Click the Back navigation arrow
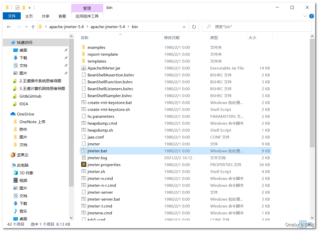This screenshot has height=231, width=318. [9, 27]
